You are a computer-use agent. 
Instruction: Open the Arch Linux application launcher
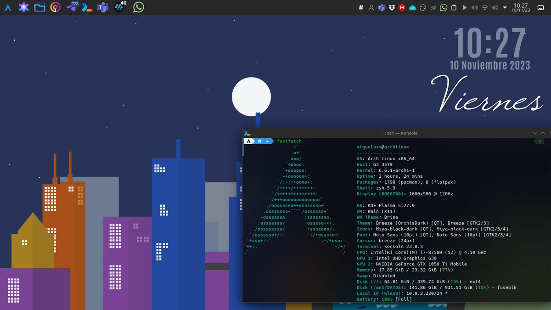tap(7, 7)
